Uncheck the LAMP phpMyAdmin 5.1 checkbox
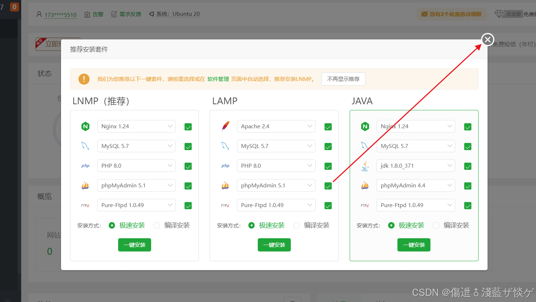 [328, 186]
